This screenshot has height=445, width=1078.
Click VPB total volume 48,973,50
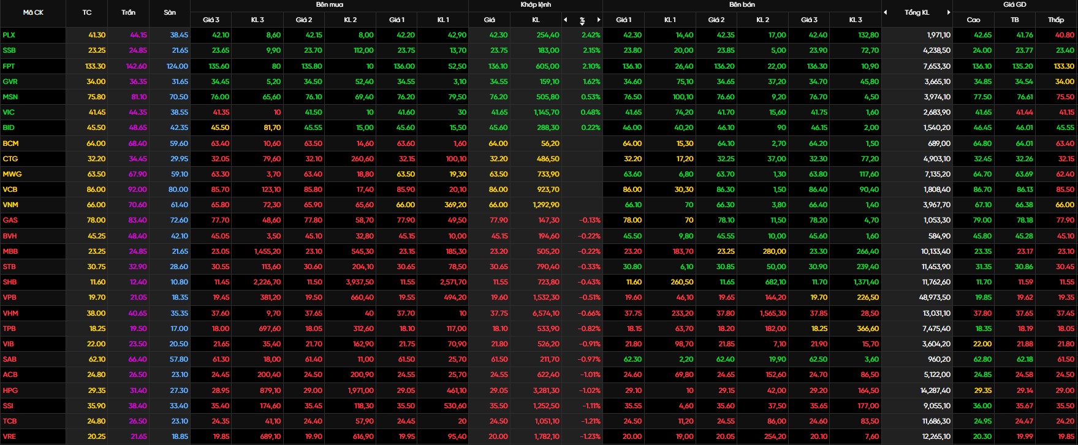[x=935, y=297]
